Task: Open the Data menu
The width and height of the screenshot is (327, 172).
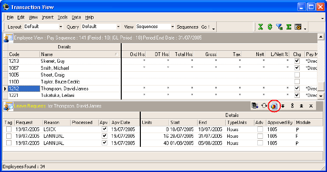Action: [76, 17]
